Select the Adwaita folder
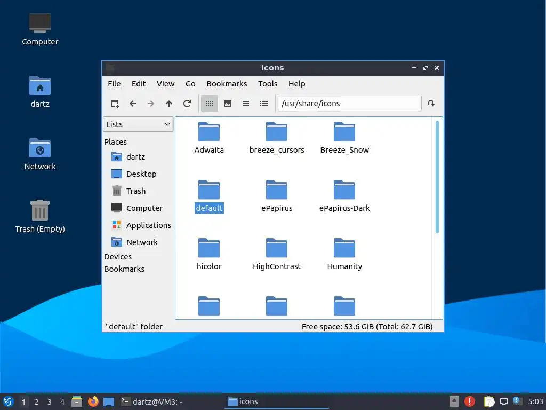The height and width of the screenshot is (410, 546). [209, 138]
